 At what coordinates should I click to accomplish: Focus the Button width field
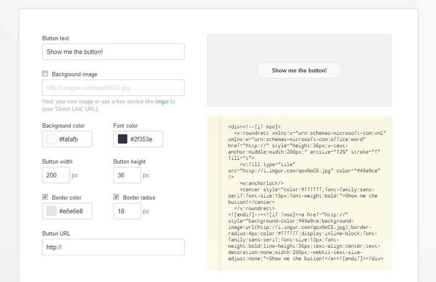(56, 175)
